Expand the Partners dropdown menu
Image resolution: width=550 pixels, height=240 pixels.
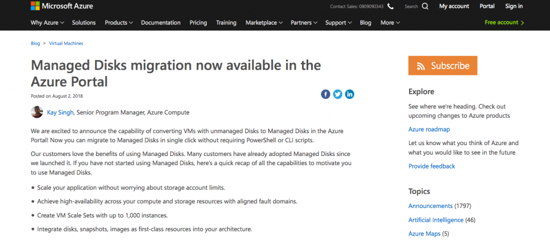point(304,23)
